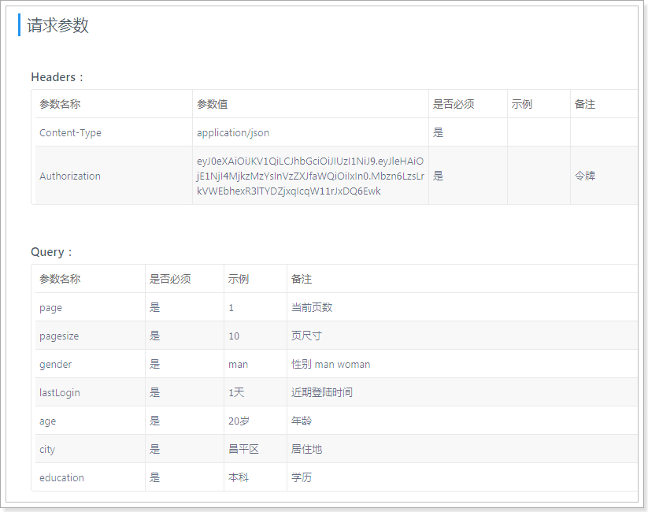
Task: Click the 20岁 example for age
Action: pos(239,421)
